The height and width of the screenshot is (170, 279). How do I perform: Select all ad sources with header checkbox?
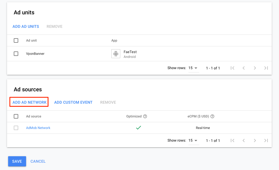coord(16,116)
